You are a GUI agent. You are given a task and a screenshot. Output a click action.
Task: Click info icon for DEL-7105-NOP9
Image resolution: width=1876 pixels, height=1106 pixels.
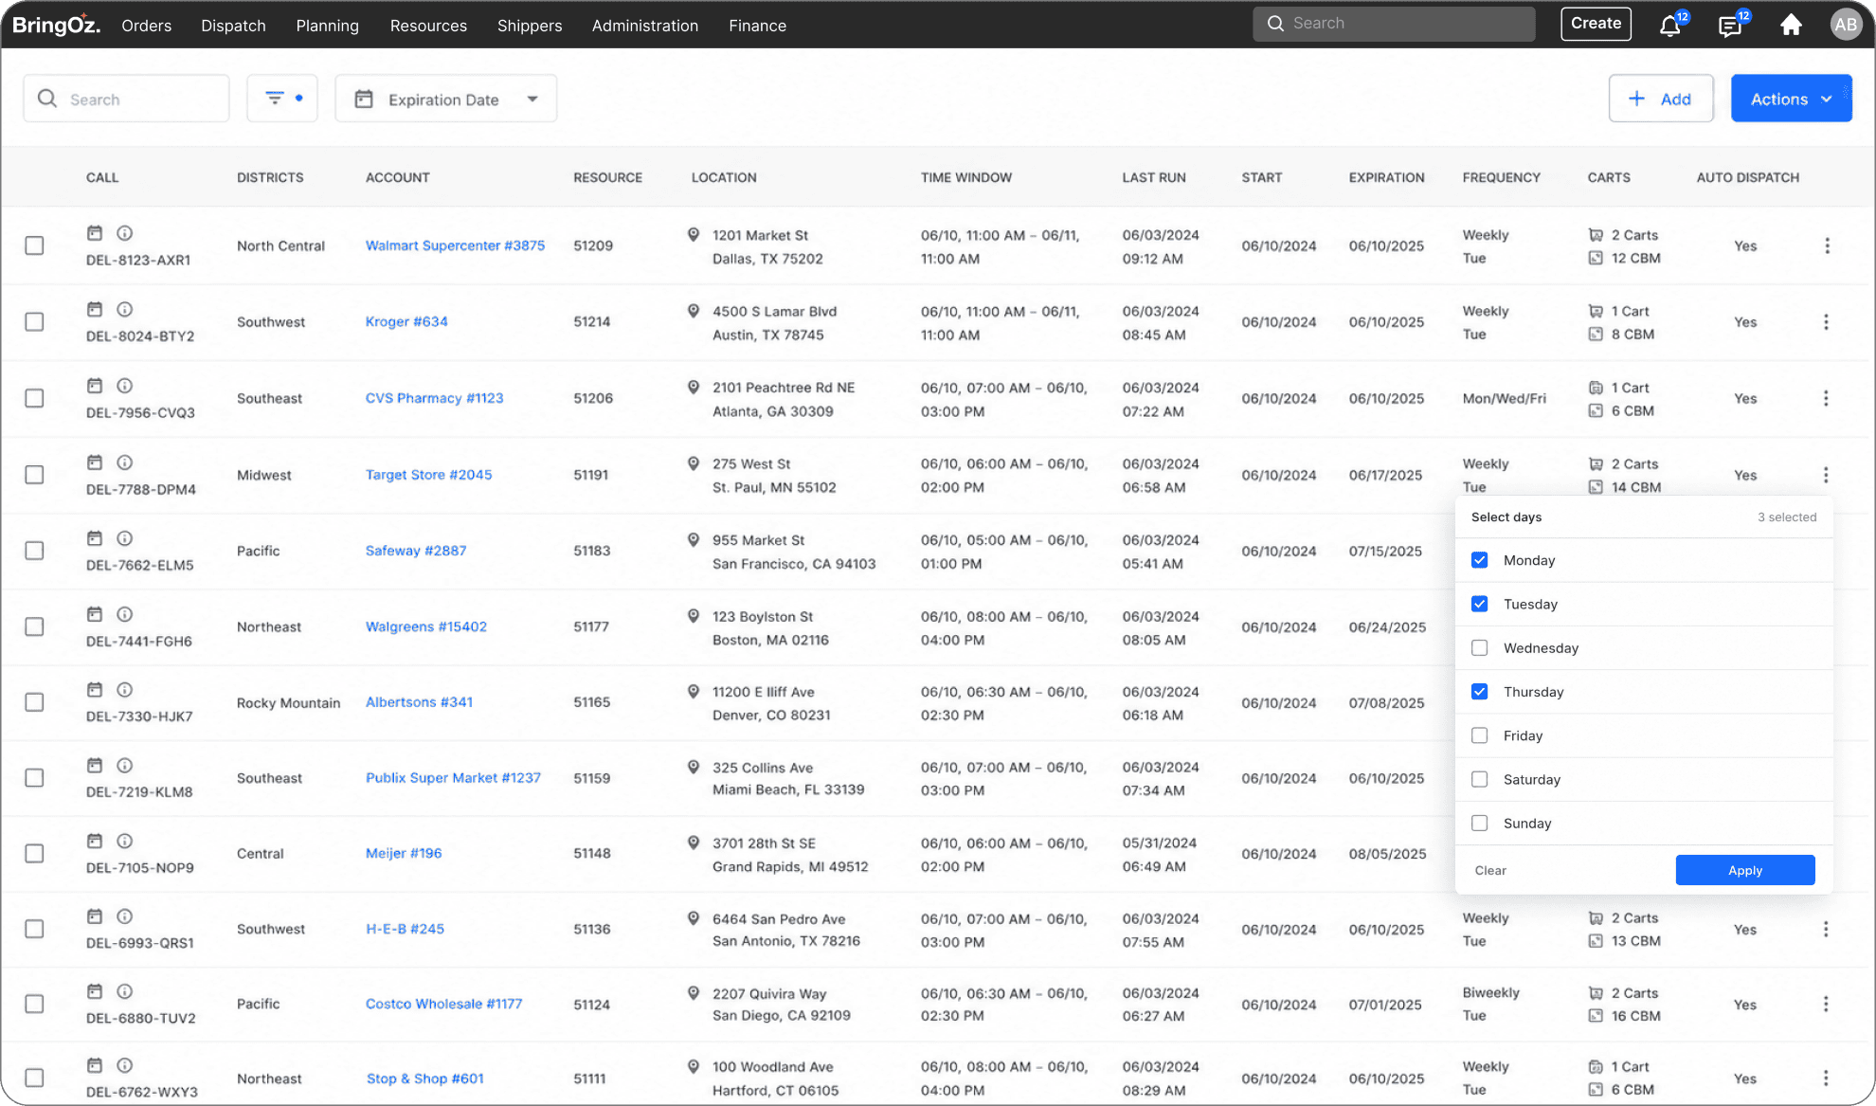pyautogui.click(x=124, y=841)
